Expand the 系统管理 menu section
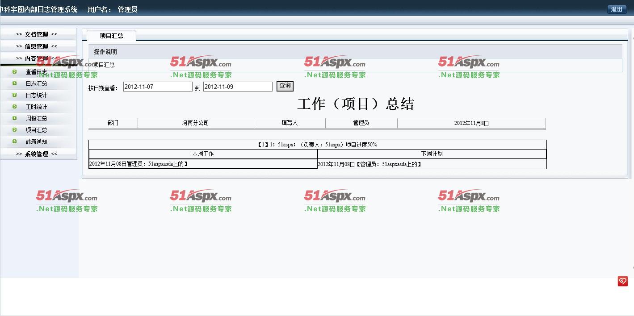The width and height of the screenshot is (634, 316). point(37,154)
